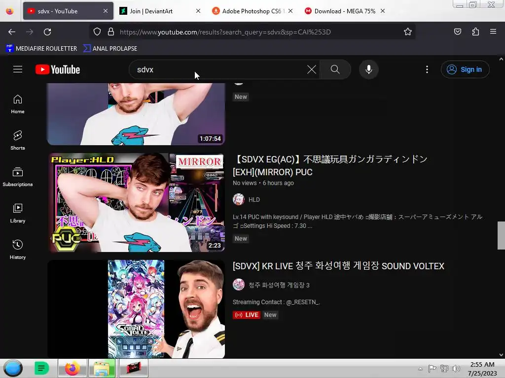Image resolution: width=505 pixels, height=378 pixels.
Task: Open MEDIAFIRE ROULETTER bookmark
Action: pos(42,49)
